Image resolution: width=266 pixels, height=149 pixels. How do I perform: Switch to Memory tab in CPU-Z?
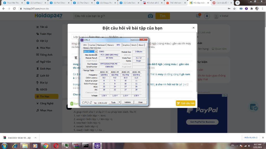click(x=110, y=45)
